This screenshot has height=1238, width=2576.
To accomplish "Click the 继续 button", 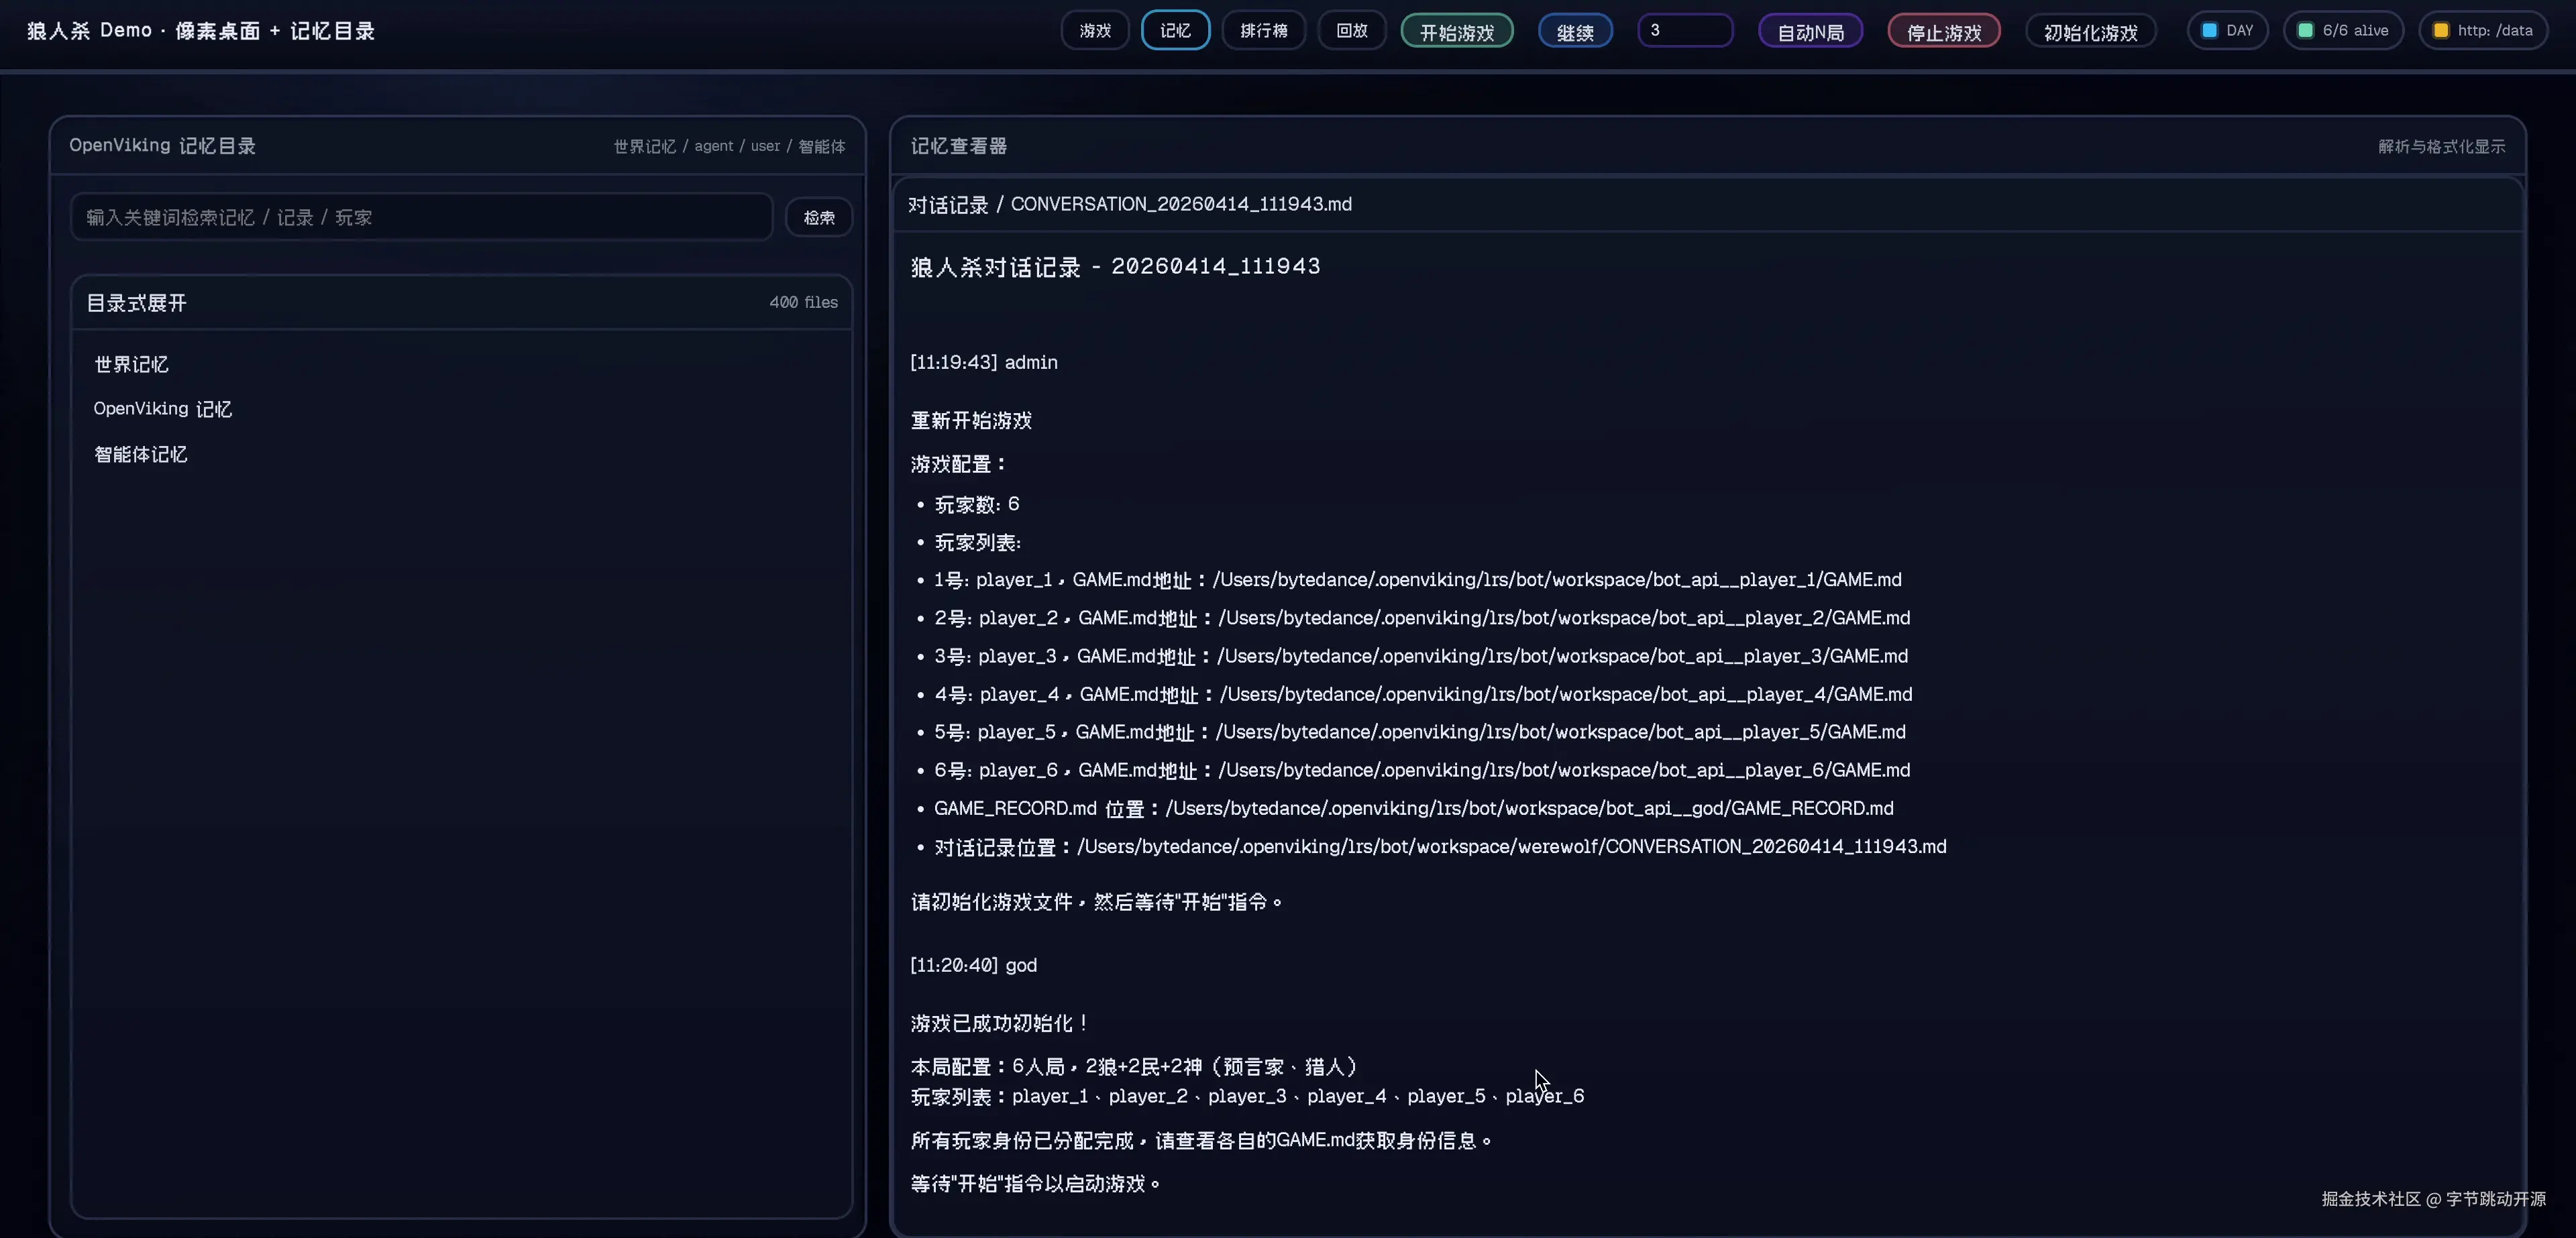I will point(1575,32).
